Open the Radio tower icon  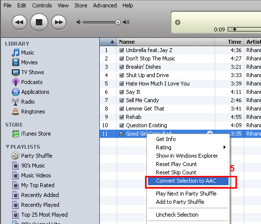(x=15, y=102)
